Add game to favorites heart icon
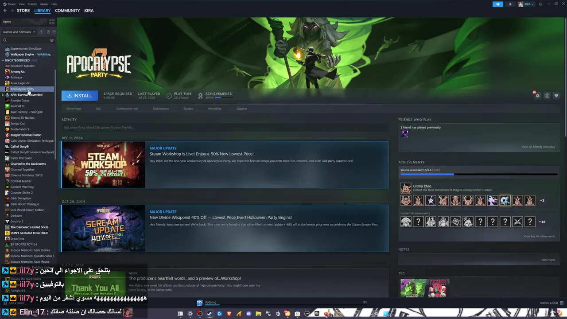Viewport: 567px width, 319px height. [x=556, y=96]
